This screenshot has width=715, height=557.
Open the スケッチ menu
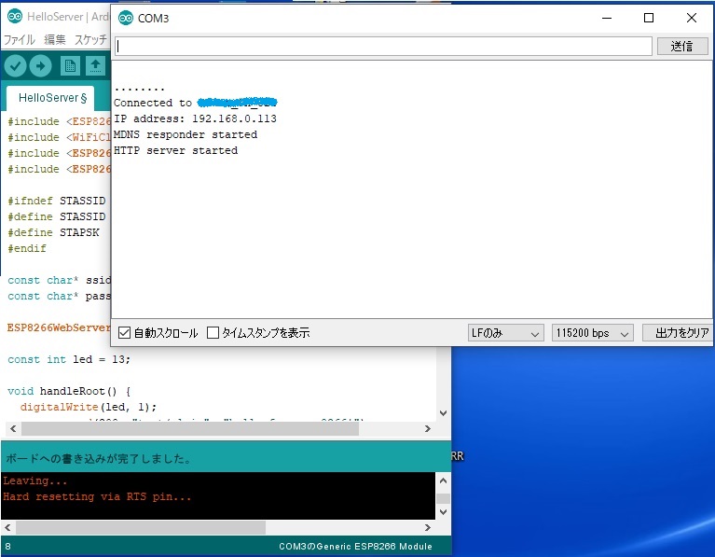pyautogui.click(x=90, y=40)
